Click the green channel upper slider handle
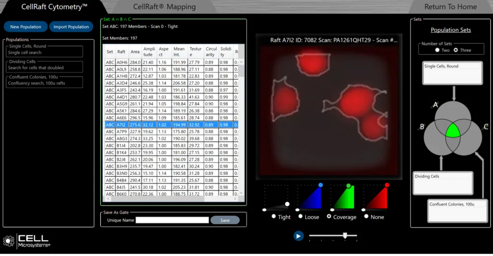 (x=349, y=186)
